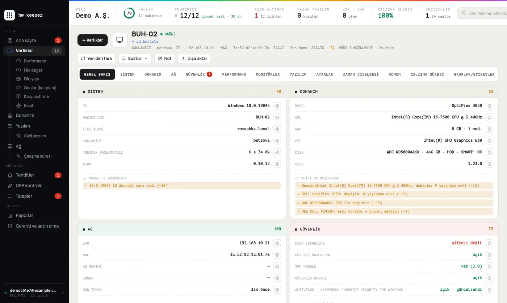
Task: Click the gear icon for Etki Alanı
Action: (x=277, y=129)
